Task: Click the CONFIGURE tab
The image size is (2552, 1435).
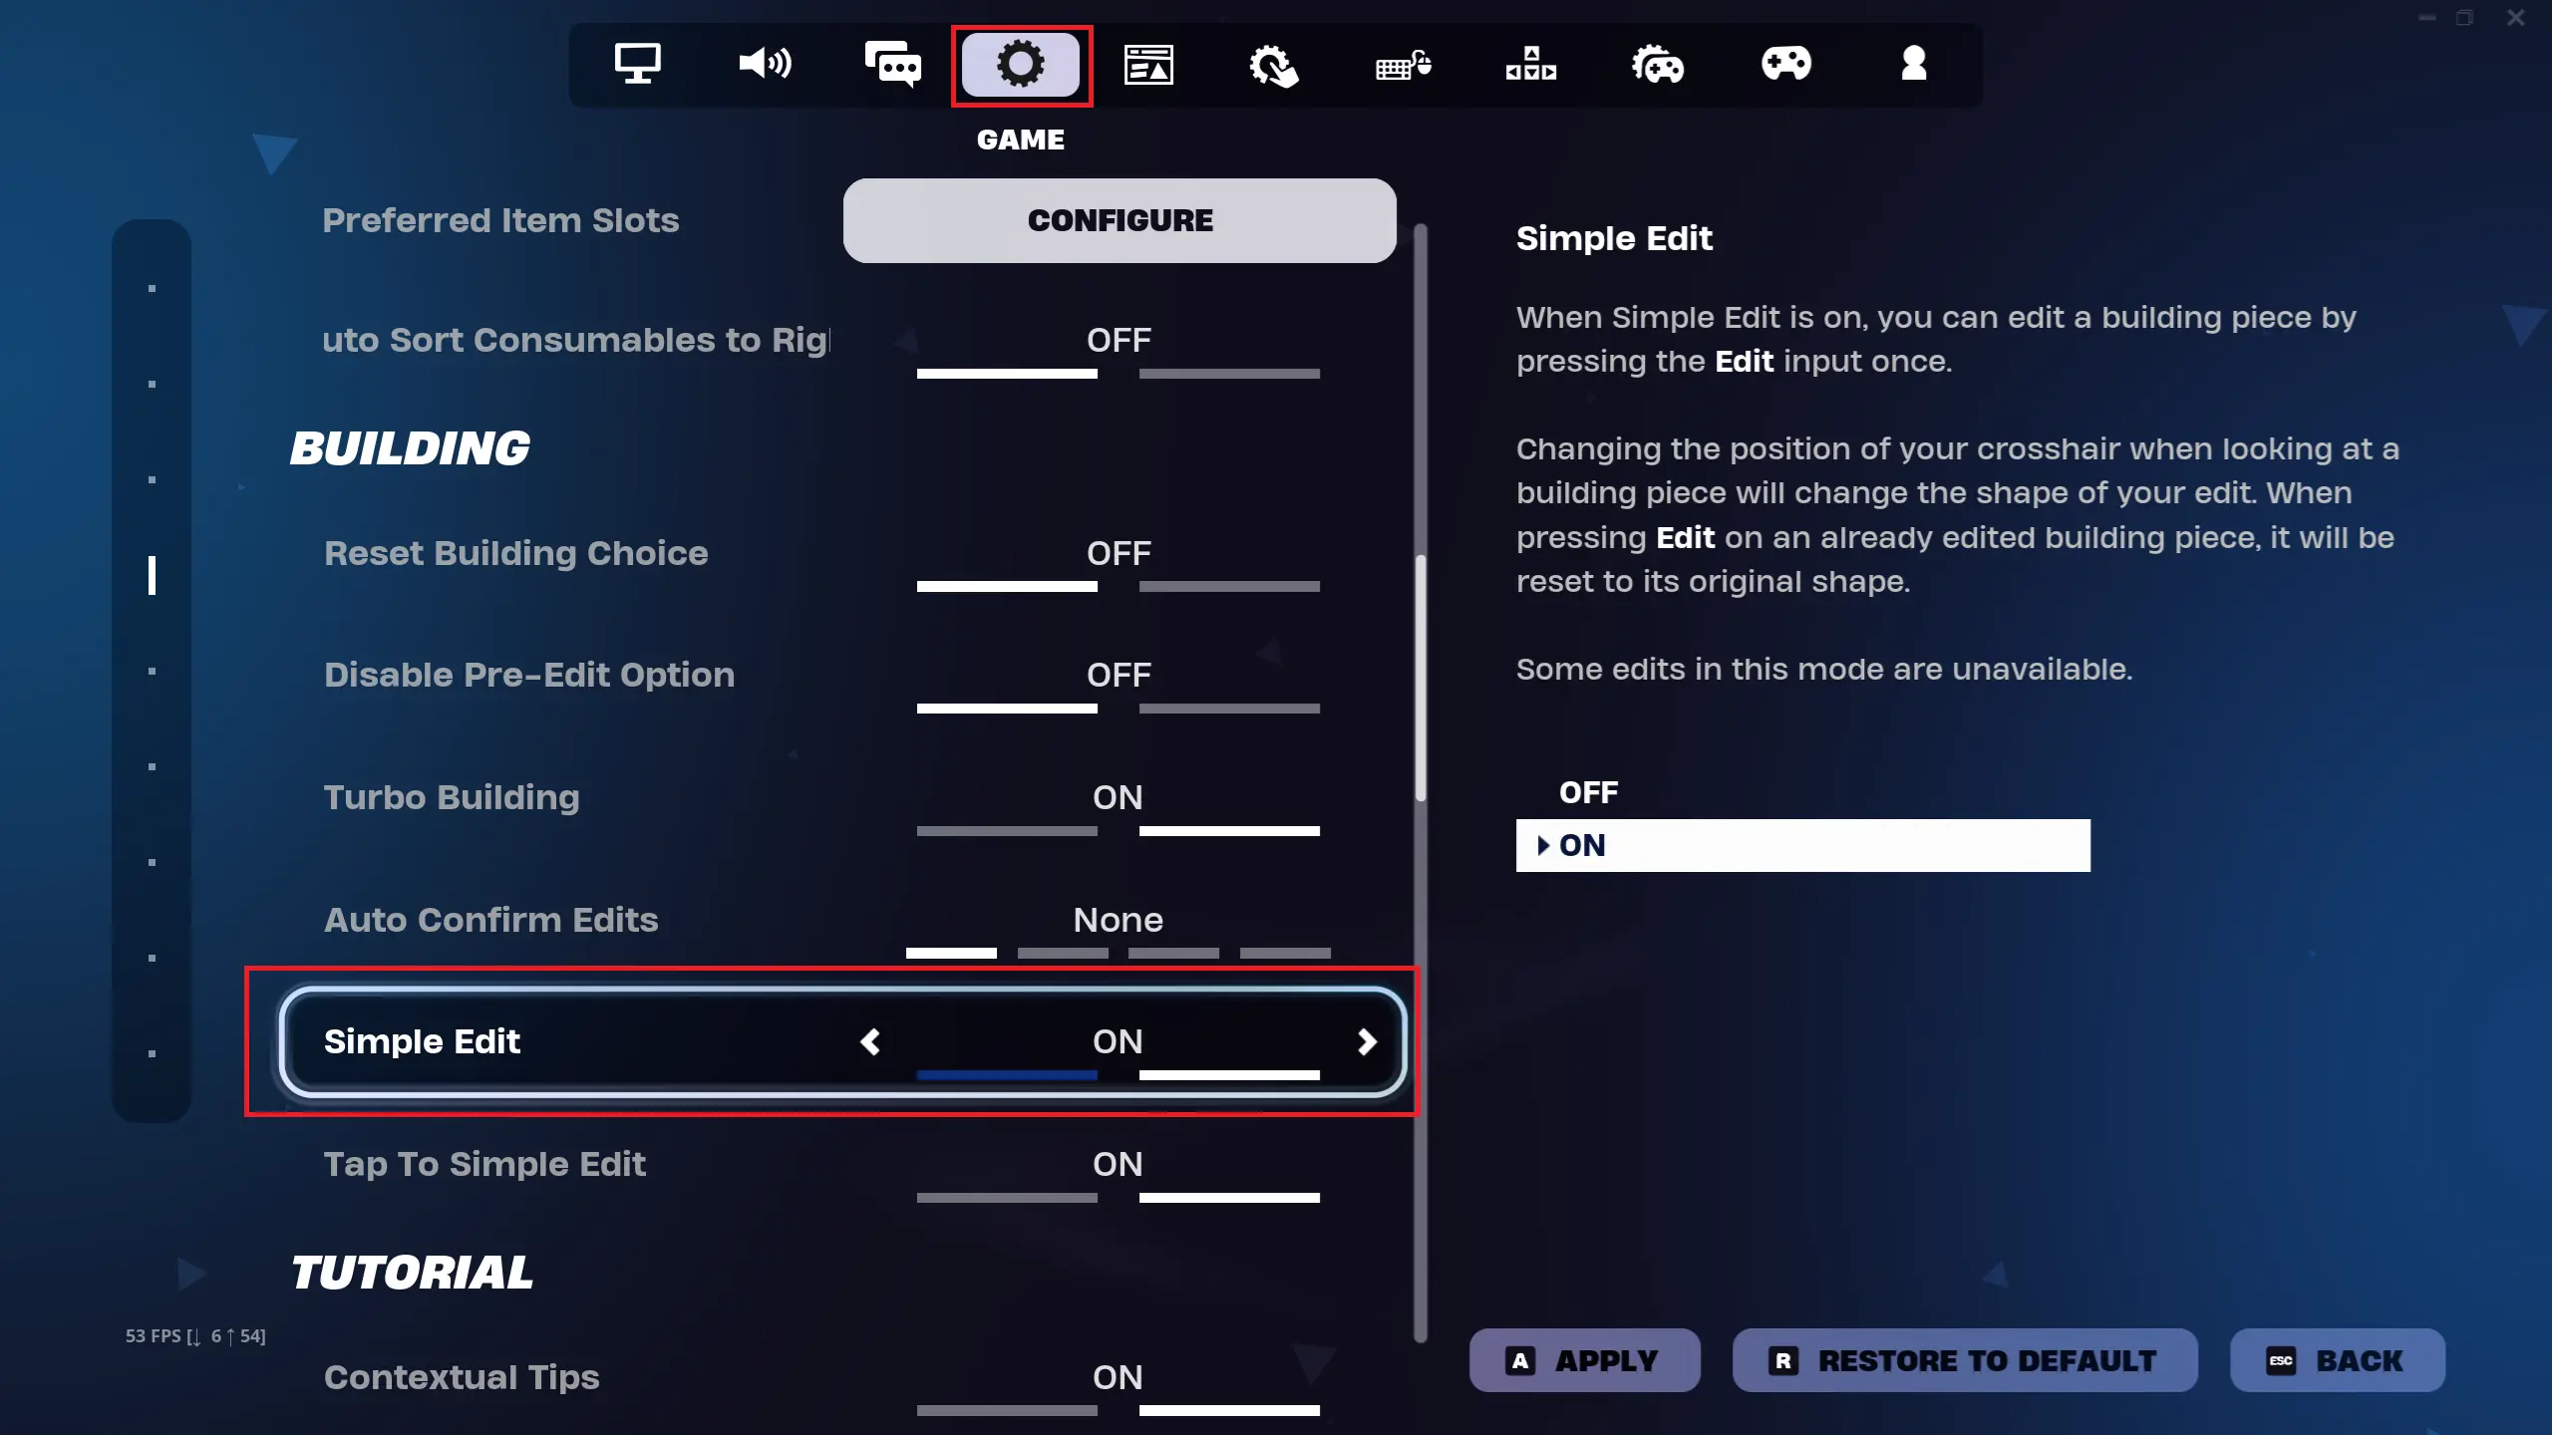Action: (x=1120, y=219)
